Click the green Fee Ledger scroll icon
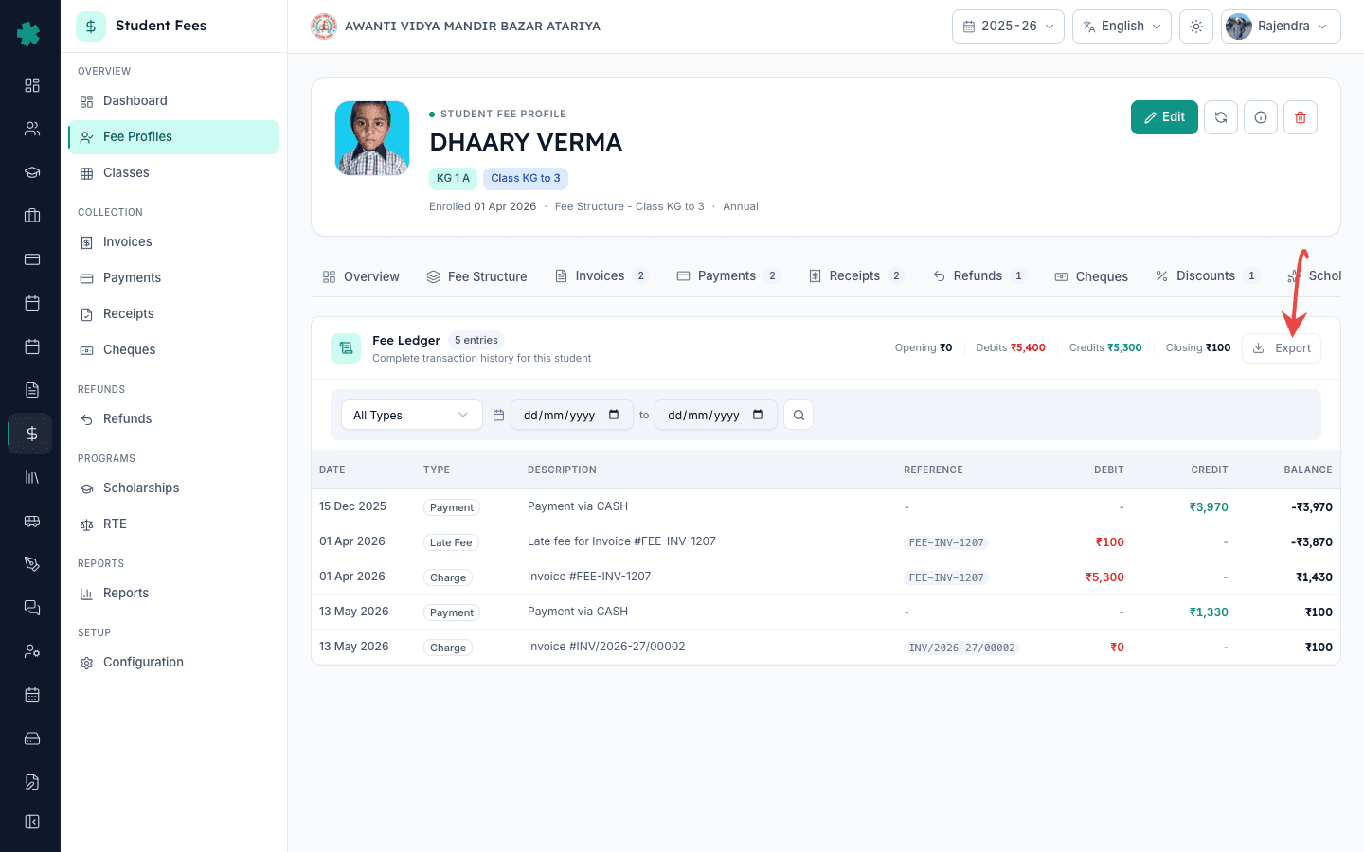Screen dimensions: 1364x852 pos(346,348)
